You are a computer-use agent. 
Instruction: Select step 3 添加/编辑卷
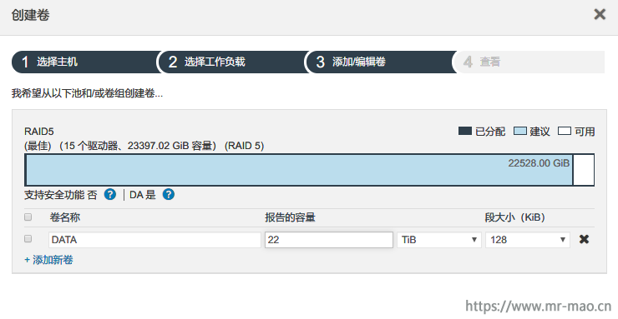(380, 62)
